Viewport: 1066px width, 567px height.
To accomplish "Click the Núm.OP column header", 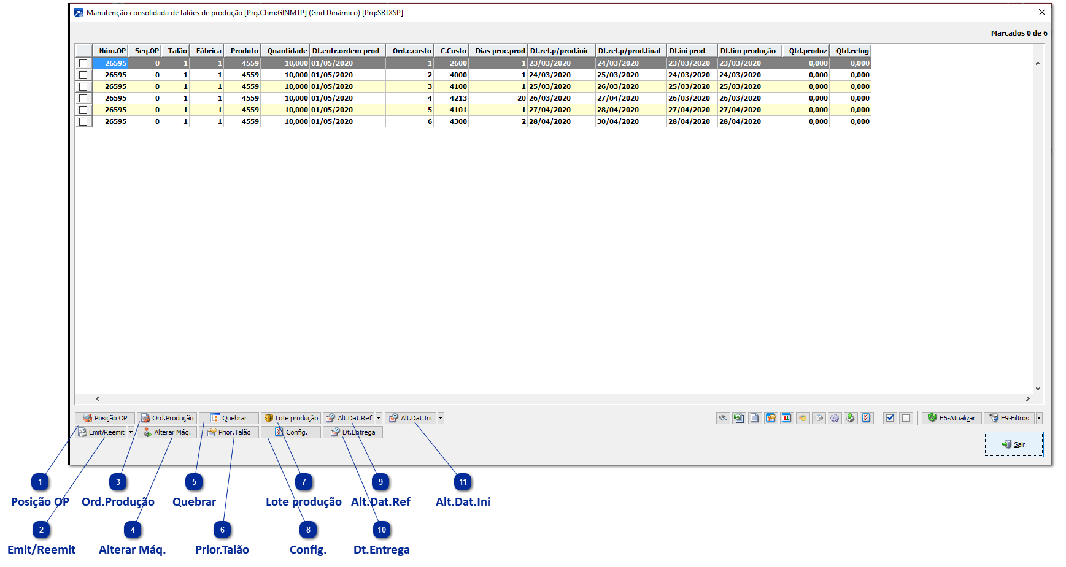I will click(110, 51).
